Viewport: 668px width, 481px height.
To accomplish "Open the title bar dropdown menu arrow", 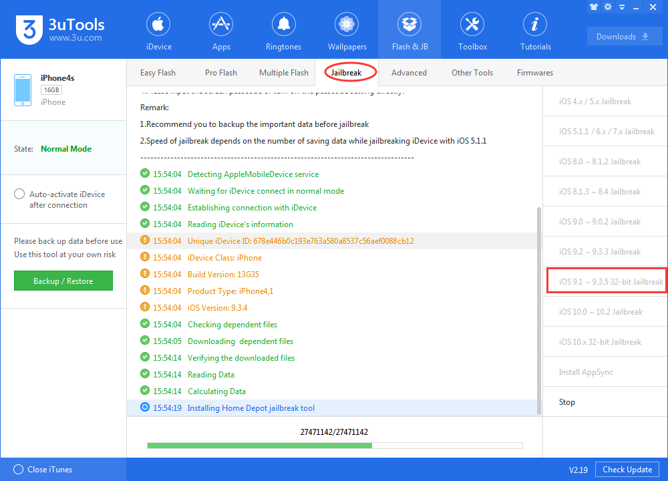I will [622, 7].
